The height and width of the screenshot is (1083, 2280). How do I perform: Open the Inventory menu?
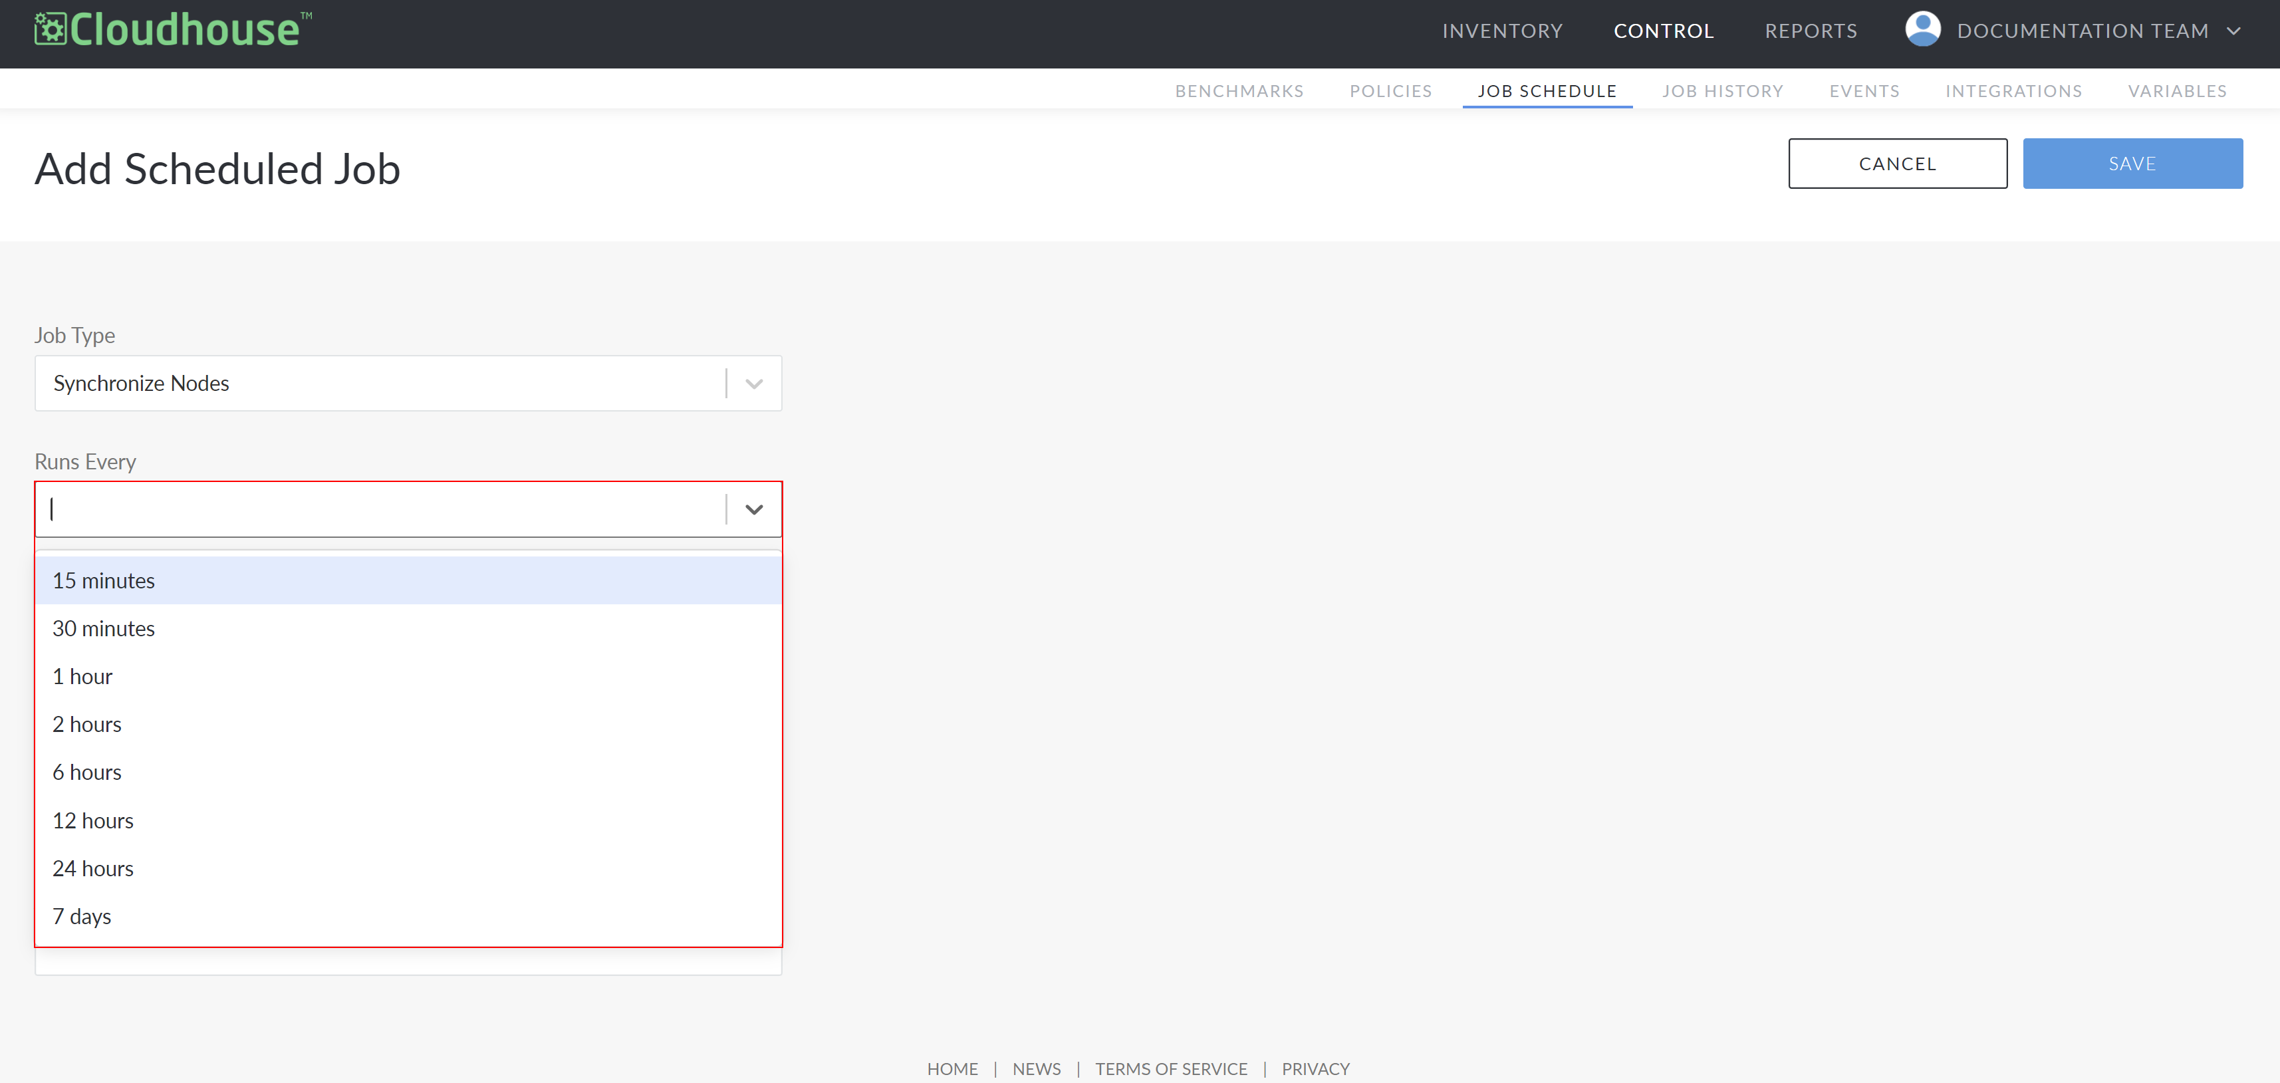1502,31
